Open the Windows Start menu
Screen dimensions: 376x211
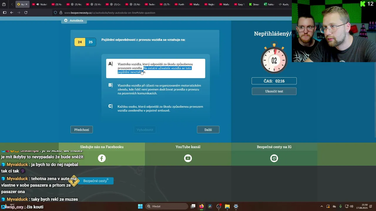[x=140, y=206]
